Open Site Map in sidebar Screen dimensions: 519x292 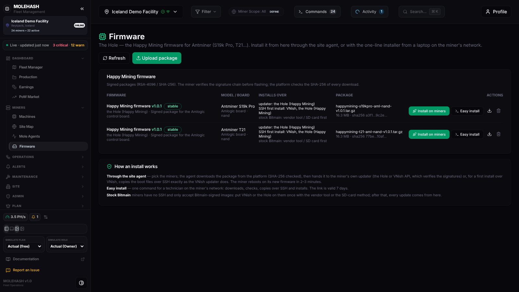(48, 127)
